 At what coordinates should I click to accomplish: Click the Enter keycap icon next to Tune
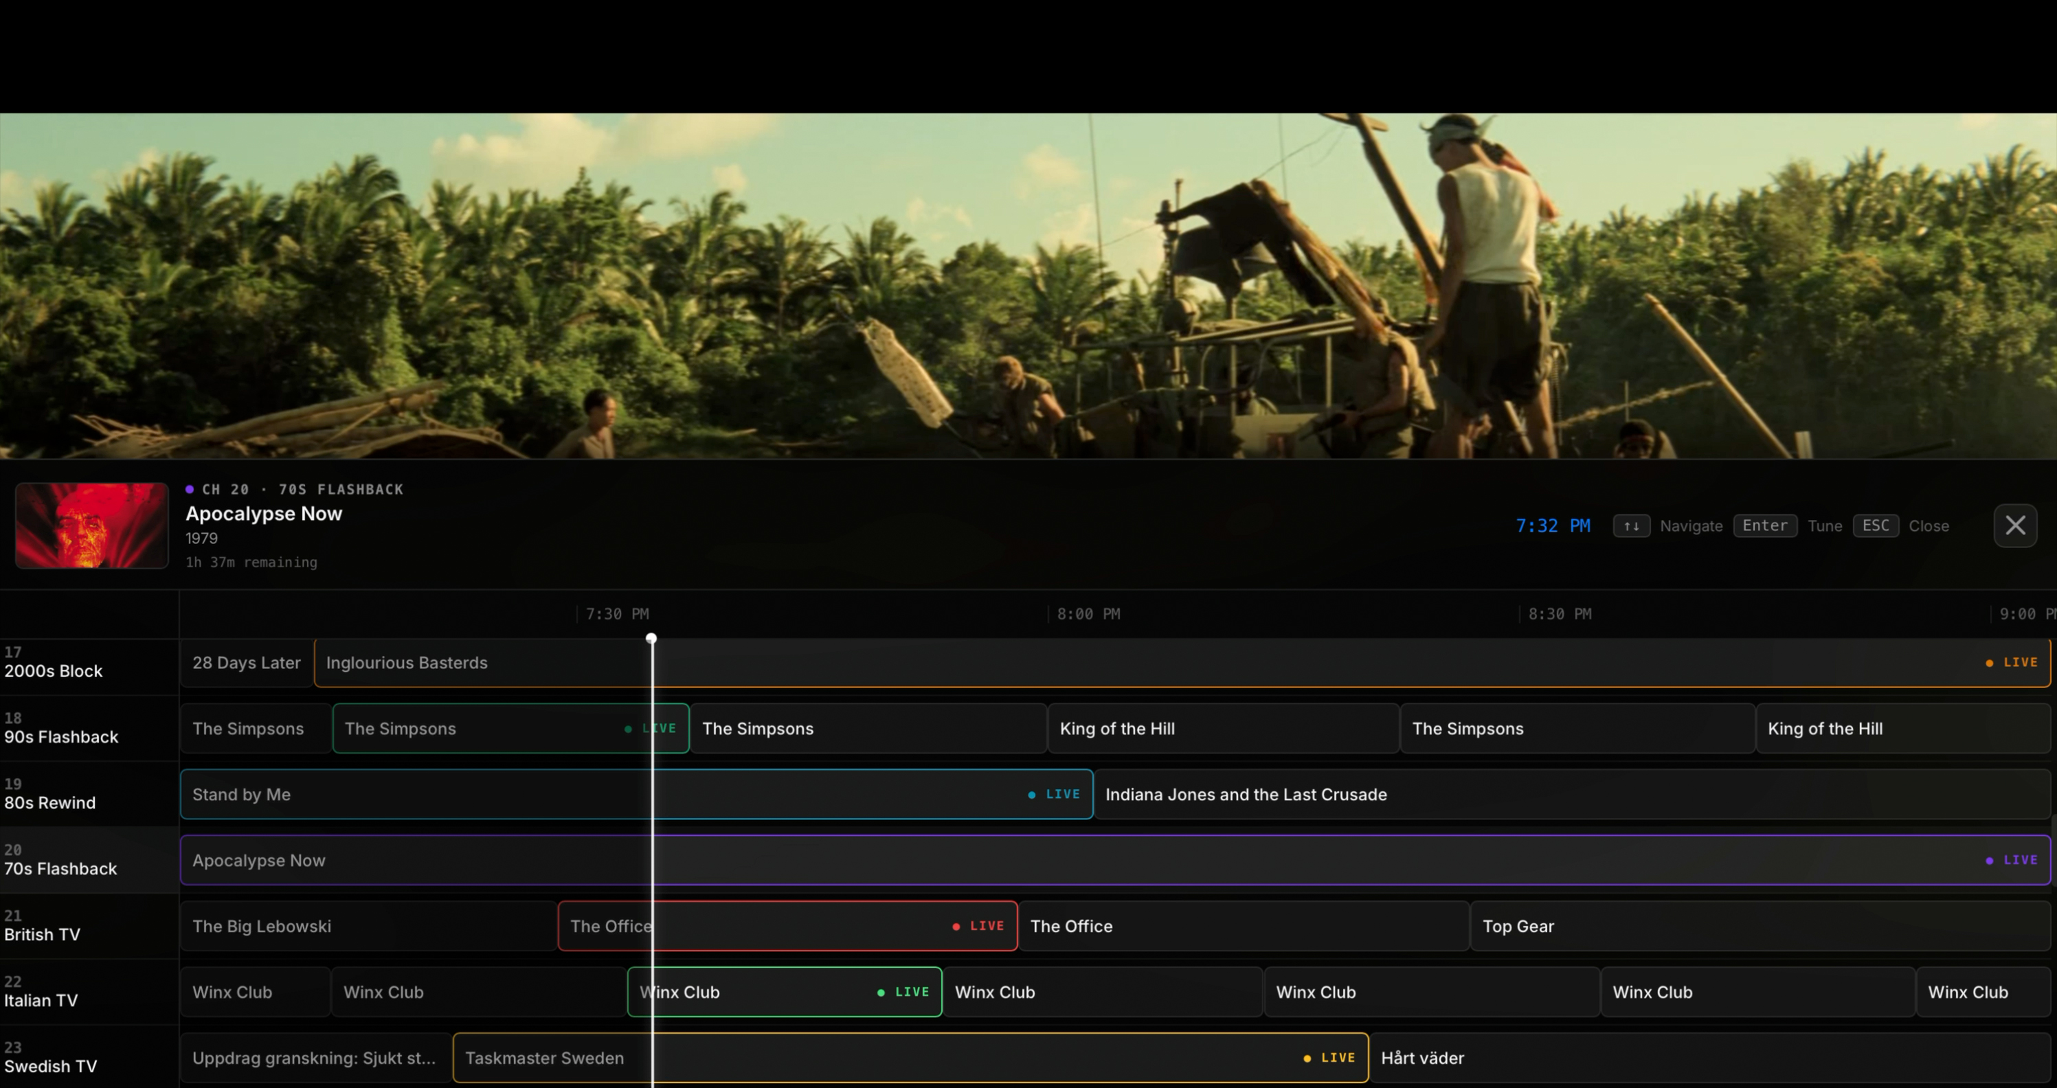[x=1765, y=525]
